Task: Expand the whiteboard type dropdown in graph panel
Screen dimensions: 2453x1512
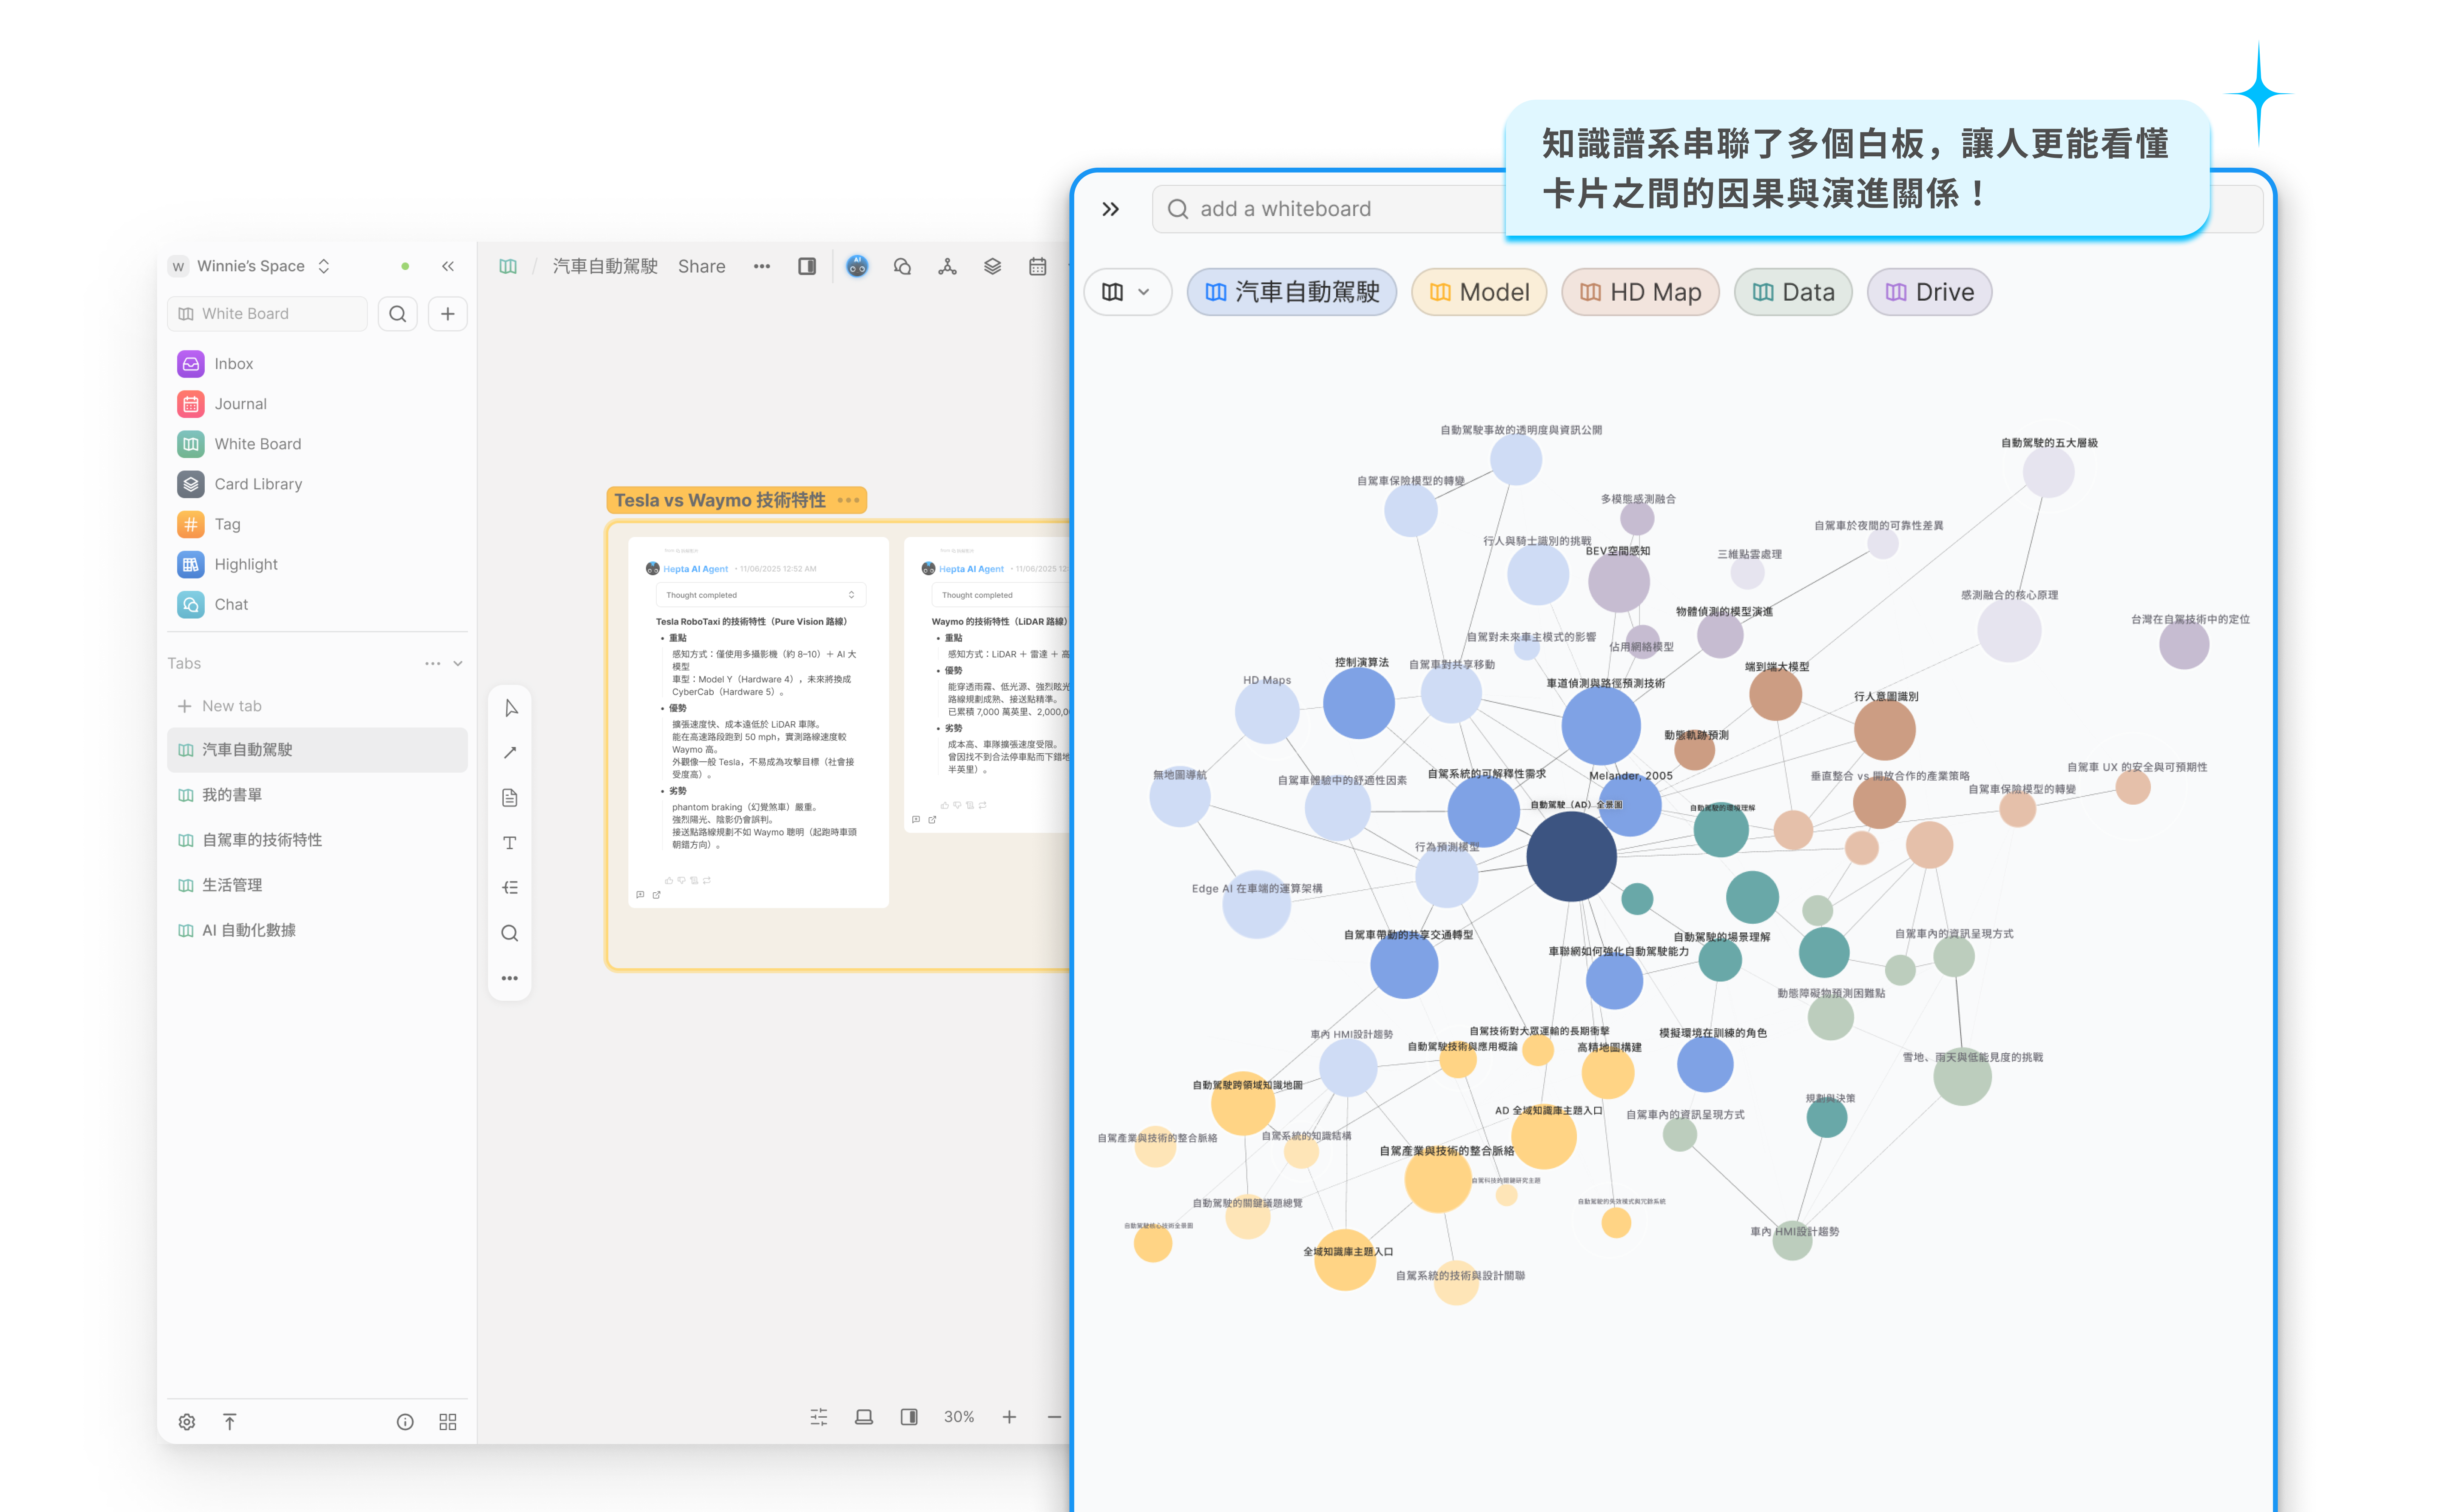Action: pos(1127,292)
